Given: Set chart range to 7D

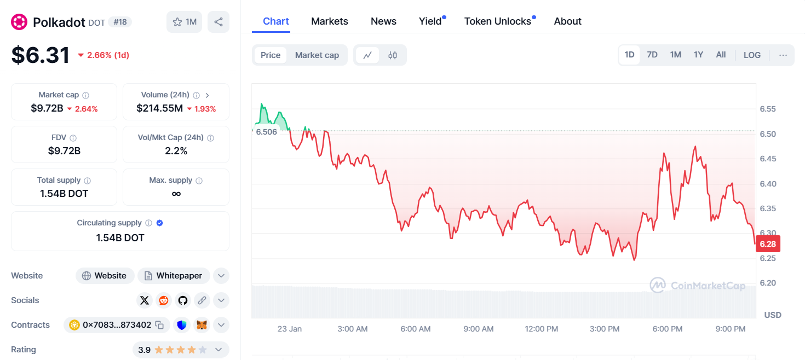Looking at the screenshot, I should (x=652, y=55).
